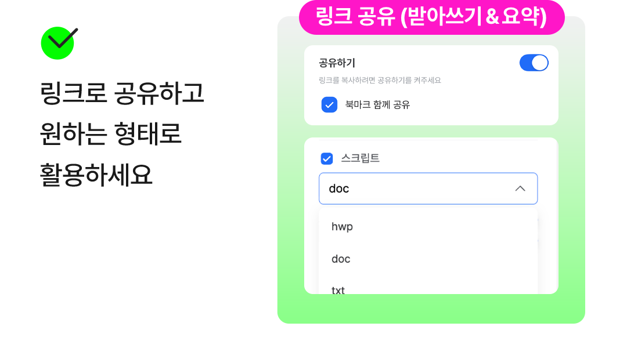Pick the txt format option
627x348 pixels.
pyautogui.click(x=338, y=289)
